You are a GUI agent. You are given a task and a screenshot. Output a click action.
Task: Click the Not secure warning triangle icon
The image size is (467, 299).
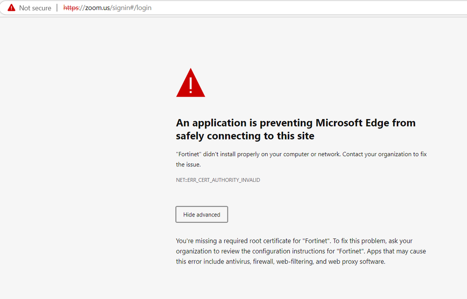(x=11, y=8)
